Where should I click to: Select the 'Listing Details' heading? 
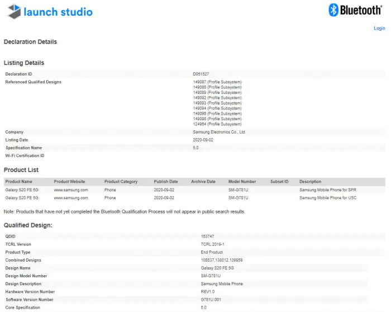tap(24, 63)
